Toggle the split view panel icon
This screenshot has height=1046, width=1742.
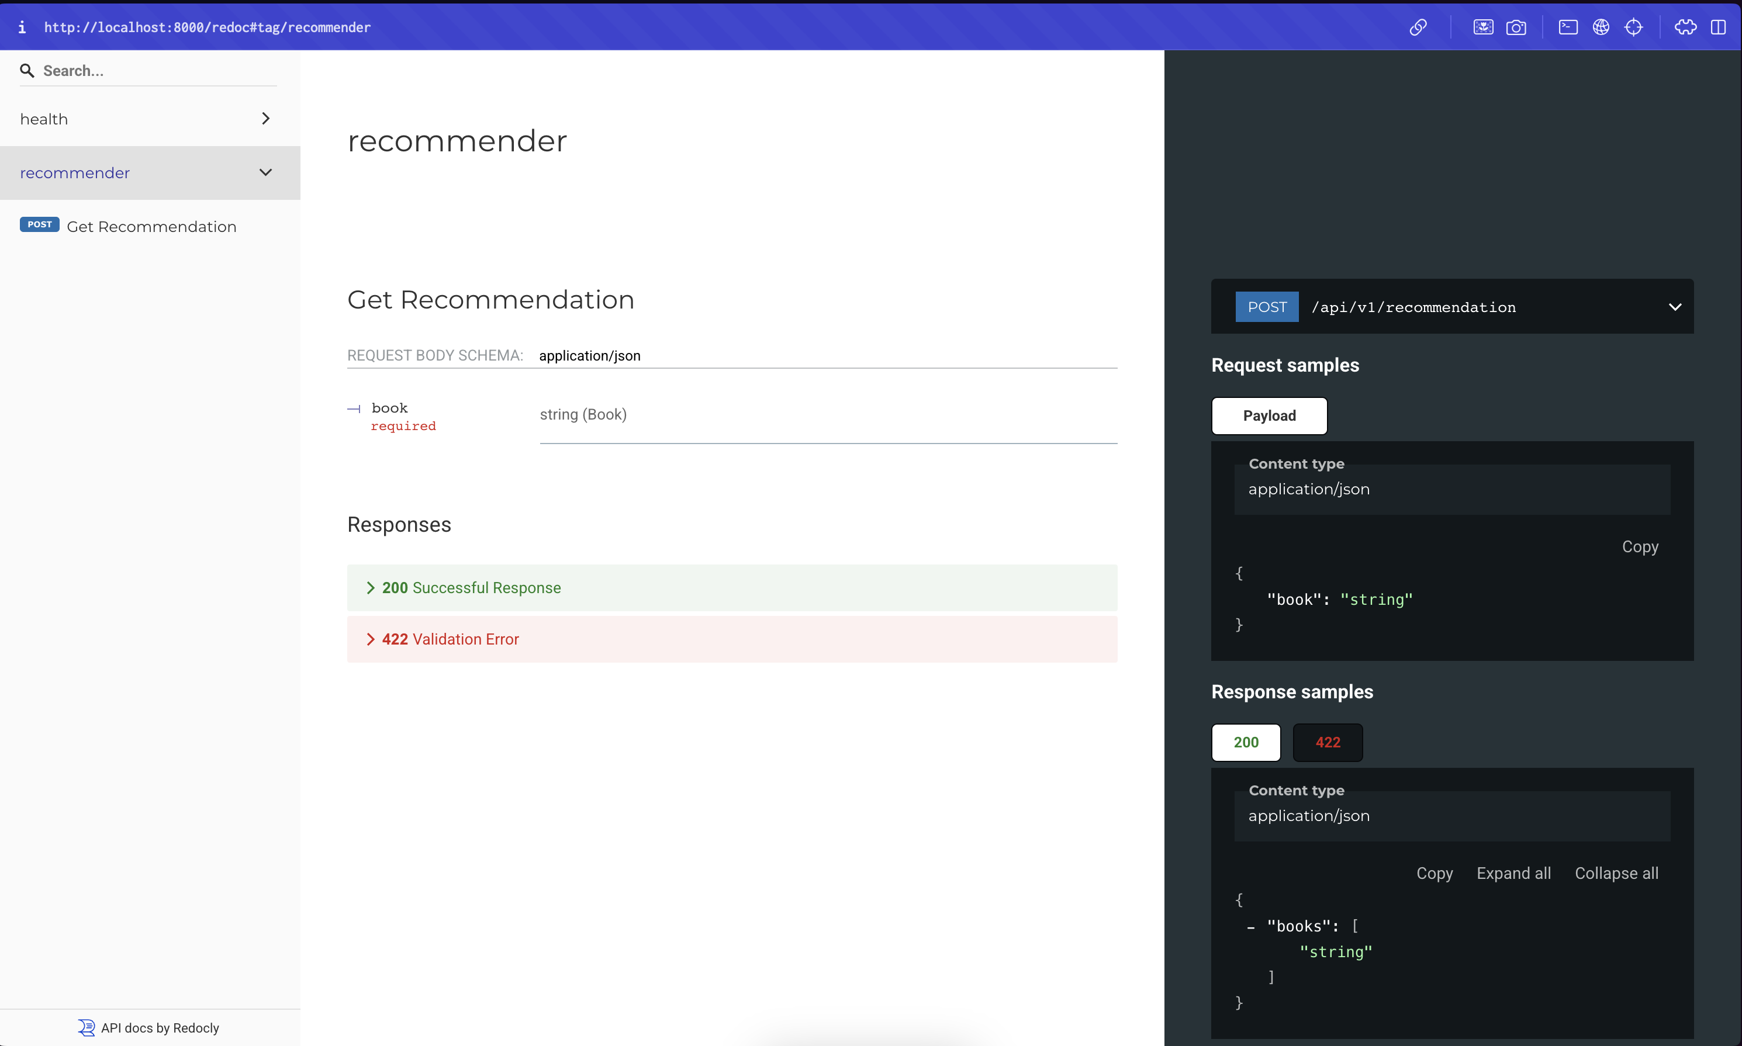click(x=1718, y=27)
